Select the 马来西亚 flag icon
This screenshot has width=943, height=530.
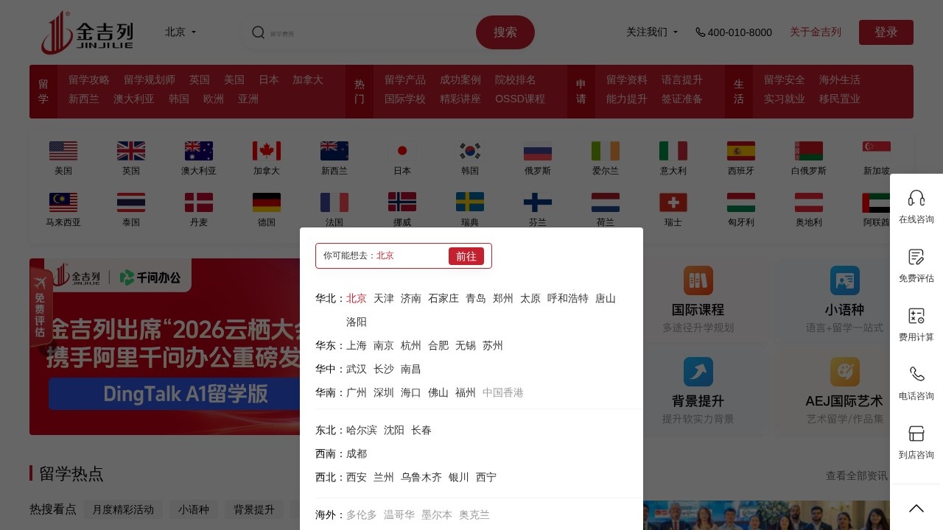[x=63, y=202]
